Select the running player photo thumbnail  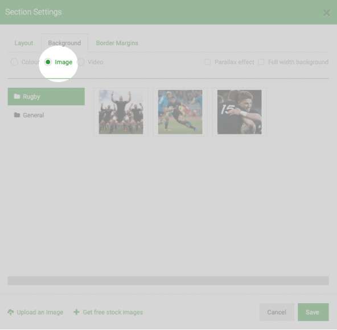(x=180, y=112)
